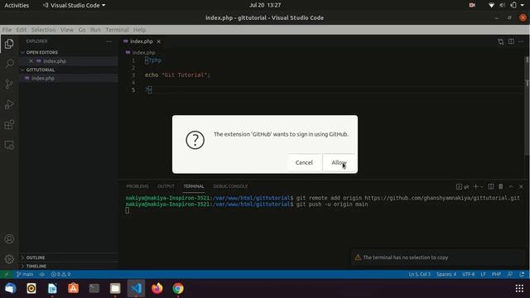Open the Selection menu
The width and height of the screenshot is (530, 298).
point(43,30)
